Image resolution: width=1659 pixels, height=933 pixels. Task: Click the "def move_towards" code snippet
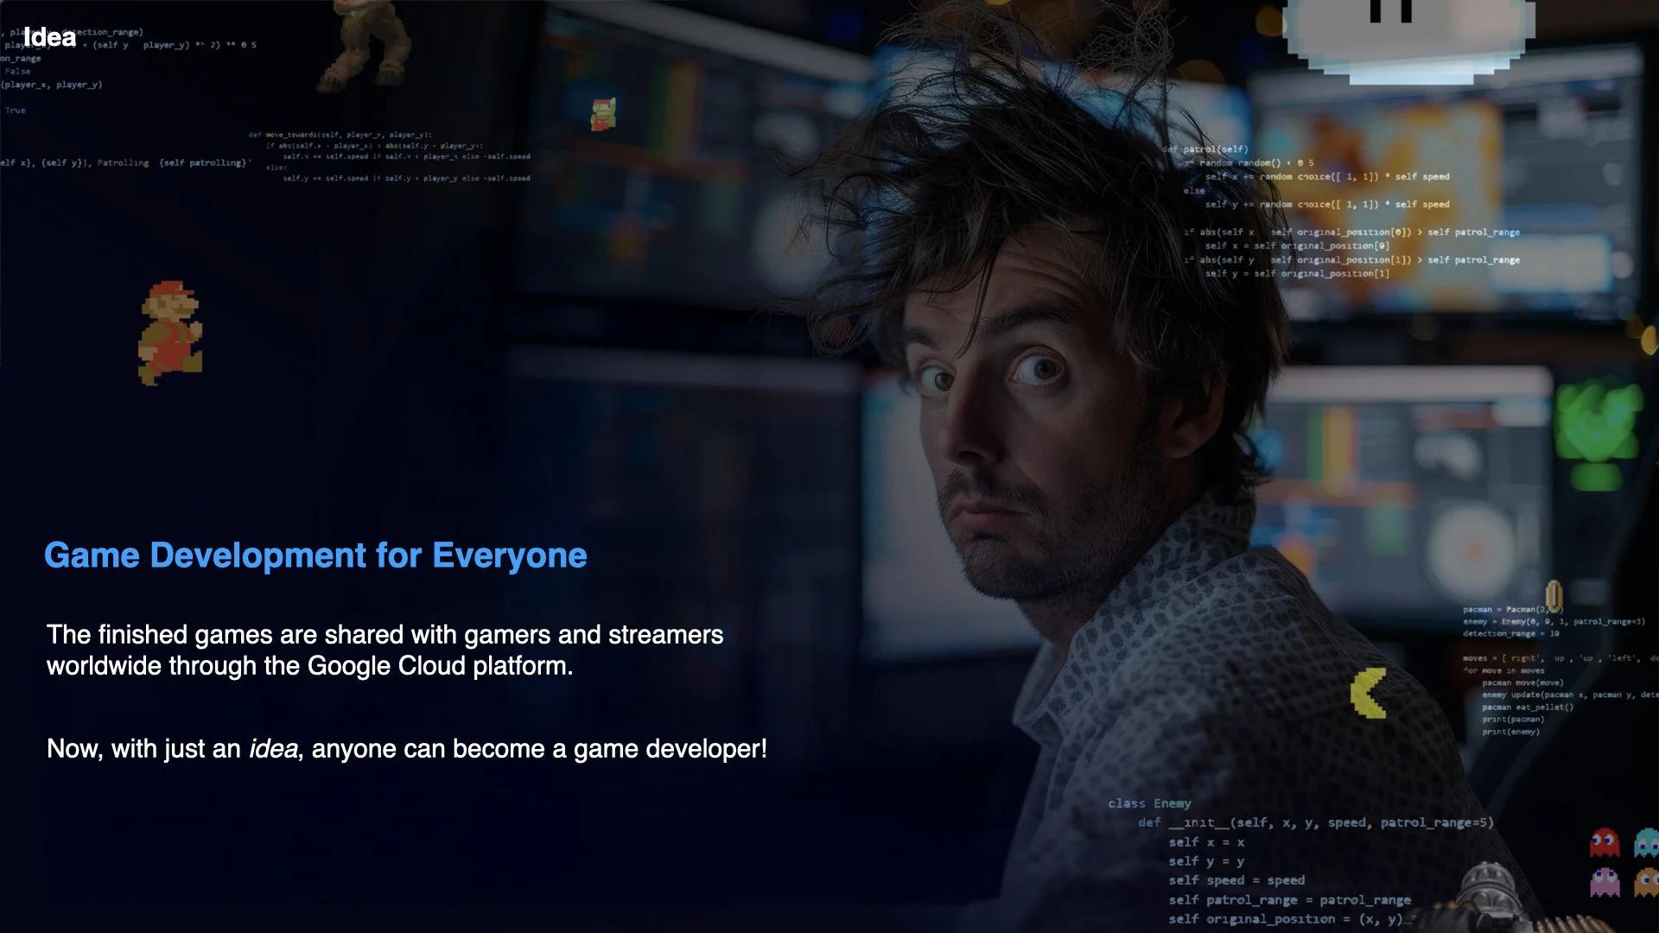[340, 135]
